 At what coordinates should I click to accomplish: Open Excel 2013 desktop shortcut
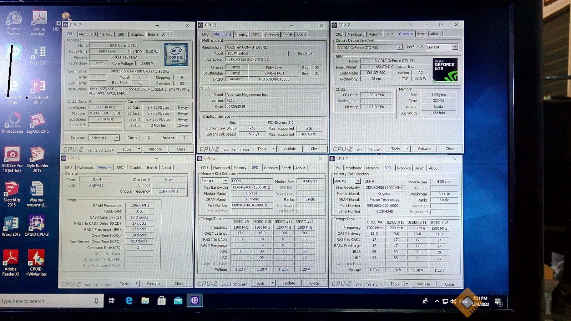tap(39, 55)
